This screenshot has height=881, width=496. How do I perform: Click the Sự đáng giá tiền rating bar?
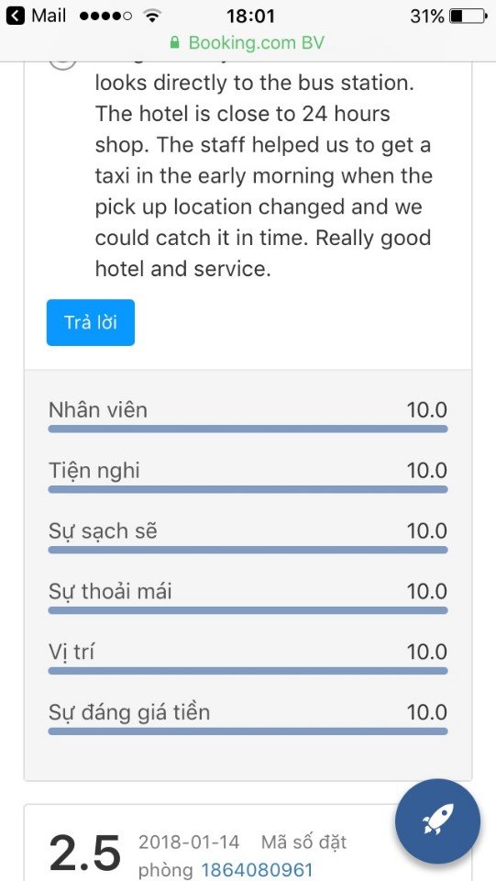coord(248,731)
